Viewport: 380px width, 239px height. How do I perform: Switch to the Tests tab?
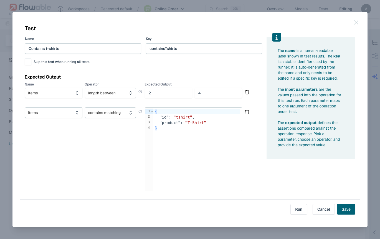[323, 9]
